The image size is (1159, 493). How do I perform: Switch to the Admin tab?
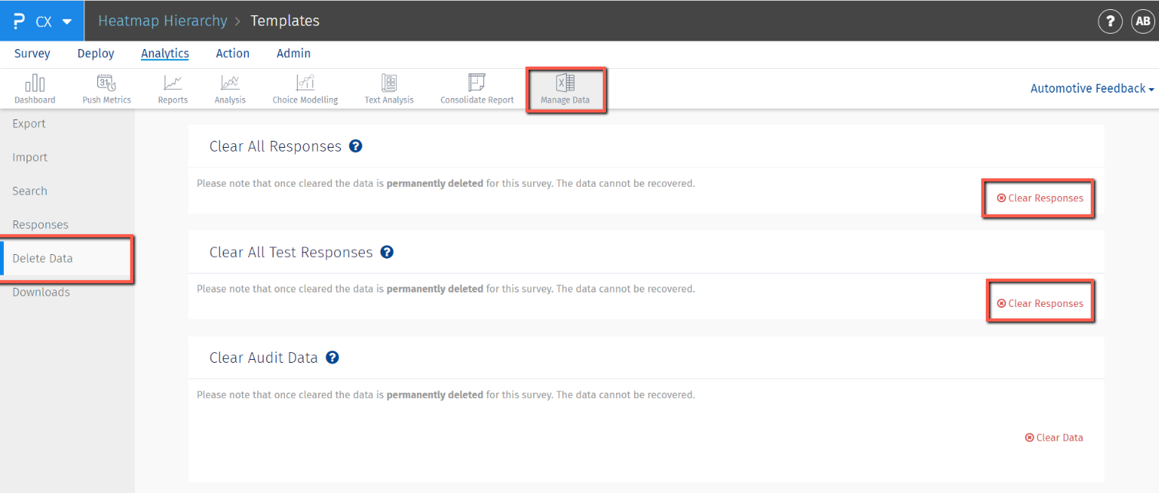tap(293, 54)
